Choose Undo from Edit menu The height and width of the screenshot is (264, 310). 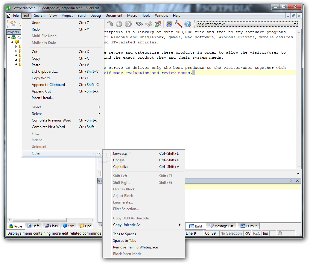point(63,23)
